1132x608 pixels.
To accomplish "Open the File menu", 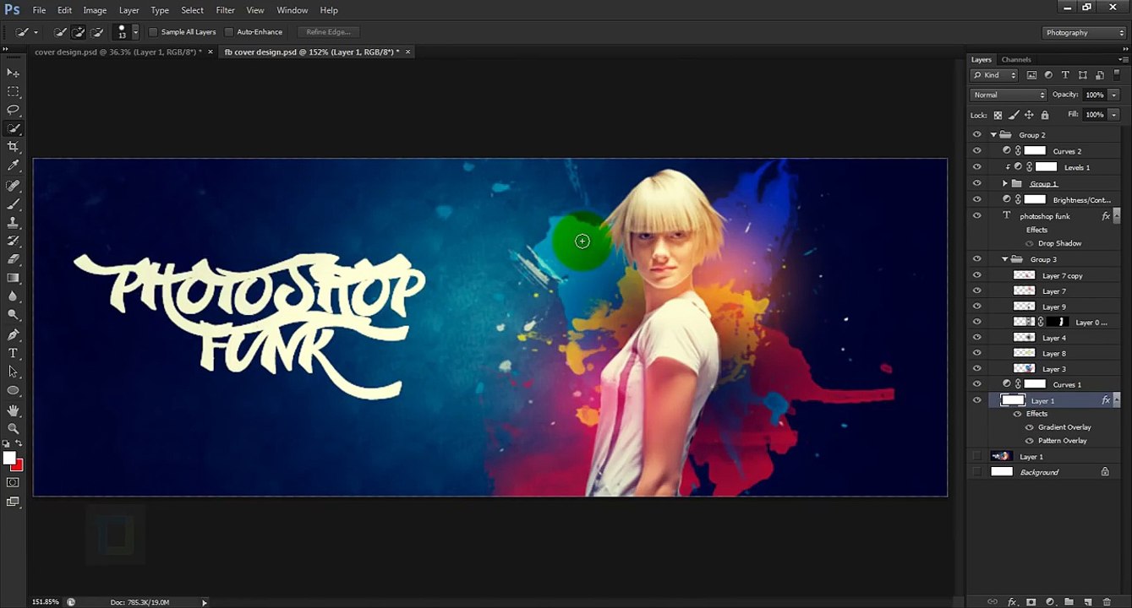I will [x=39, y=10].
